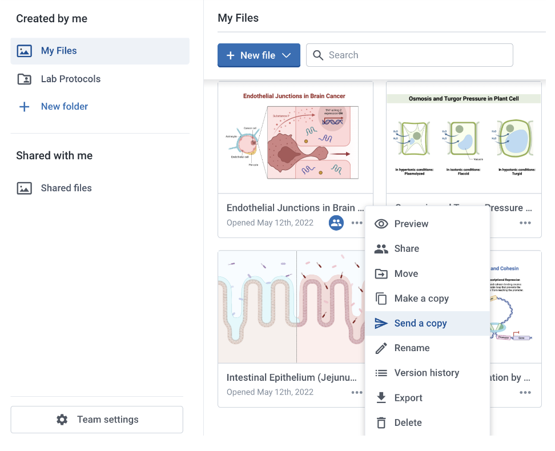Image resolution: width=555 pixels, height=451 pixels.
Task: Click the search magnifier icon
Action: pyautogui.click(x=318, y=55)
